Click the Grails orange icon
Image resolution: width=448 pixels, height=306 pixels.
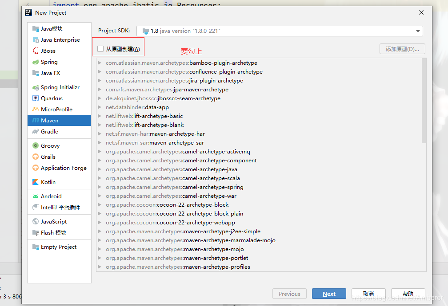36,157
